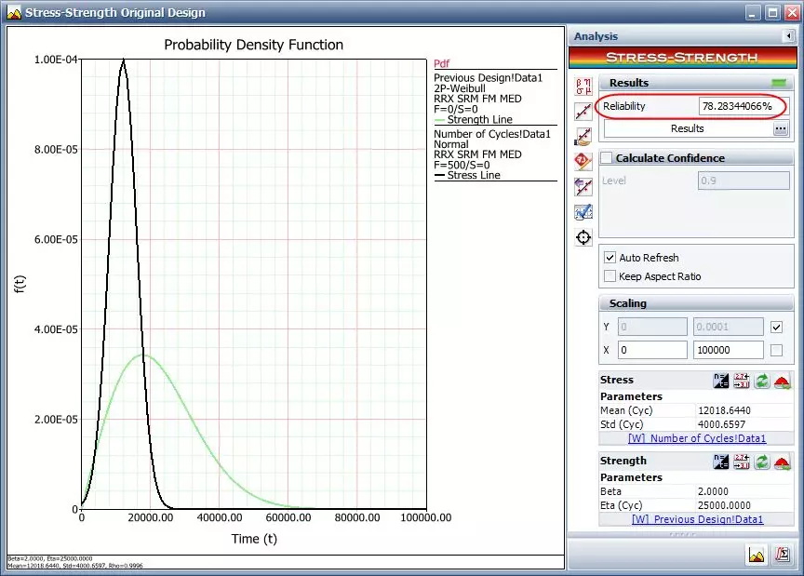The image size is (804, 576).
Task: Click the n/t black-and-white icon in the Stress header
Action: (x=721, y=381)
